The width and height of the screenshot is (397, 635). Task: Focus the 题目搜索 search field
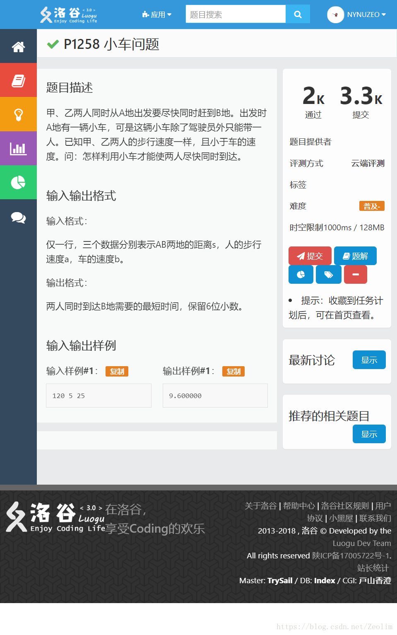tap(236, 14)
